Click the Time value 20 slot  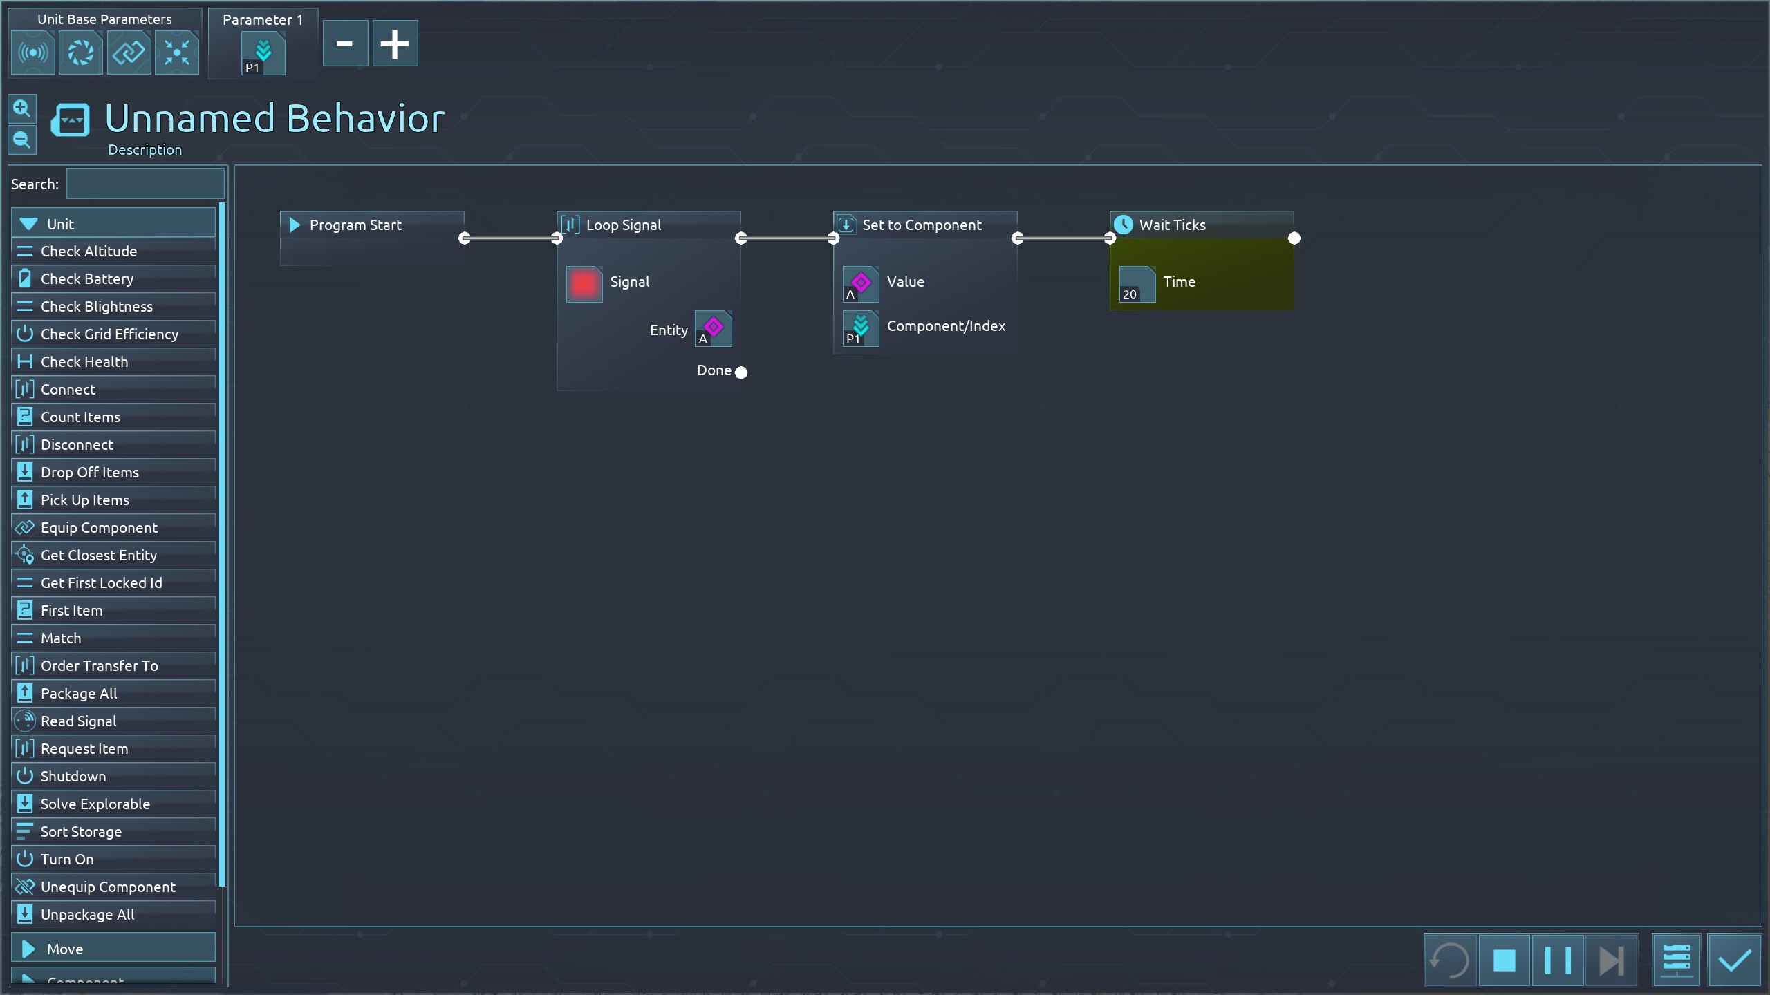(x=1137, y=284)
